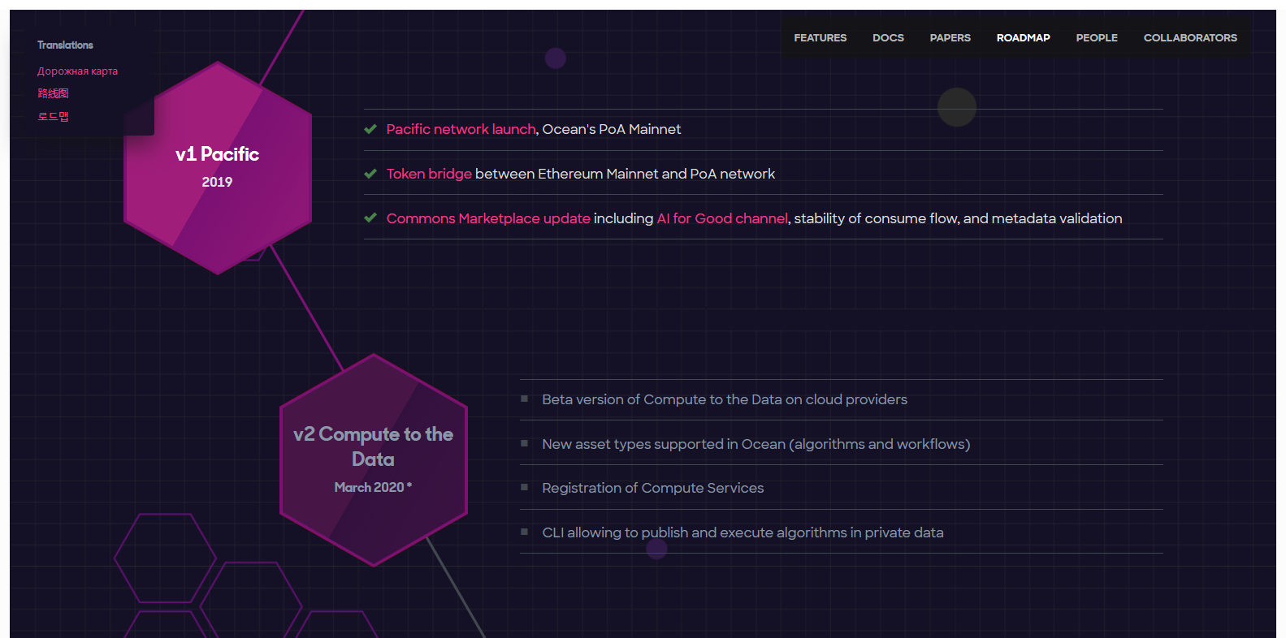Click the checkmark beside Pacific network launch
The image size is (1286, 638).
pos(370,129)
